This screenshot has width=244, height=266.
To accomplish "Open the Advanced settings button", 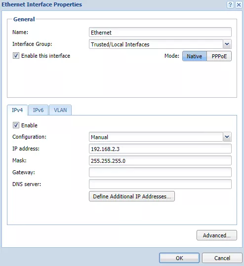I will (217, 235).
